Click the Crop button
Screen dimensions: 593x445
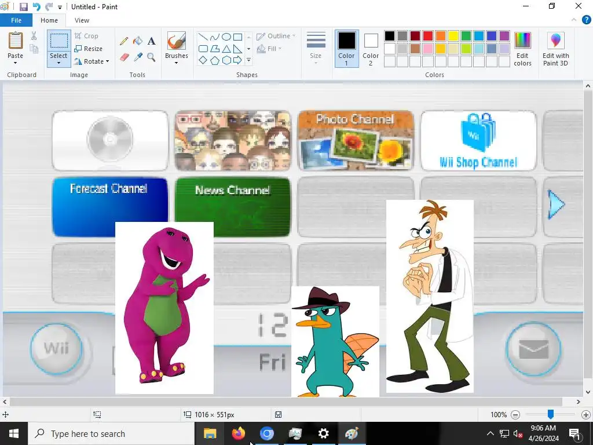87,36
